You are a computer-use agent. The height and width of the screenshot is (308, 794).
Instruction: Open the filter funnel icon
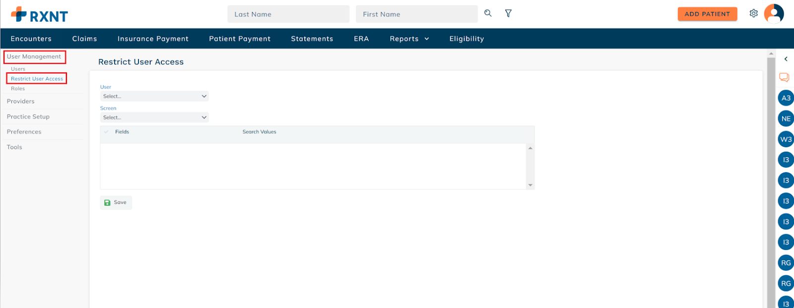(508, 13)
